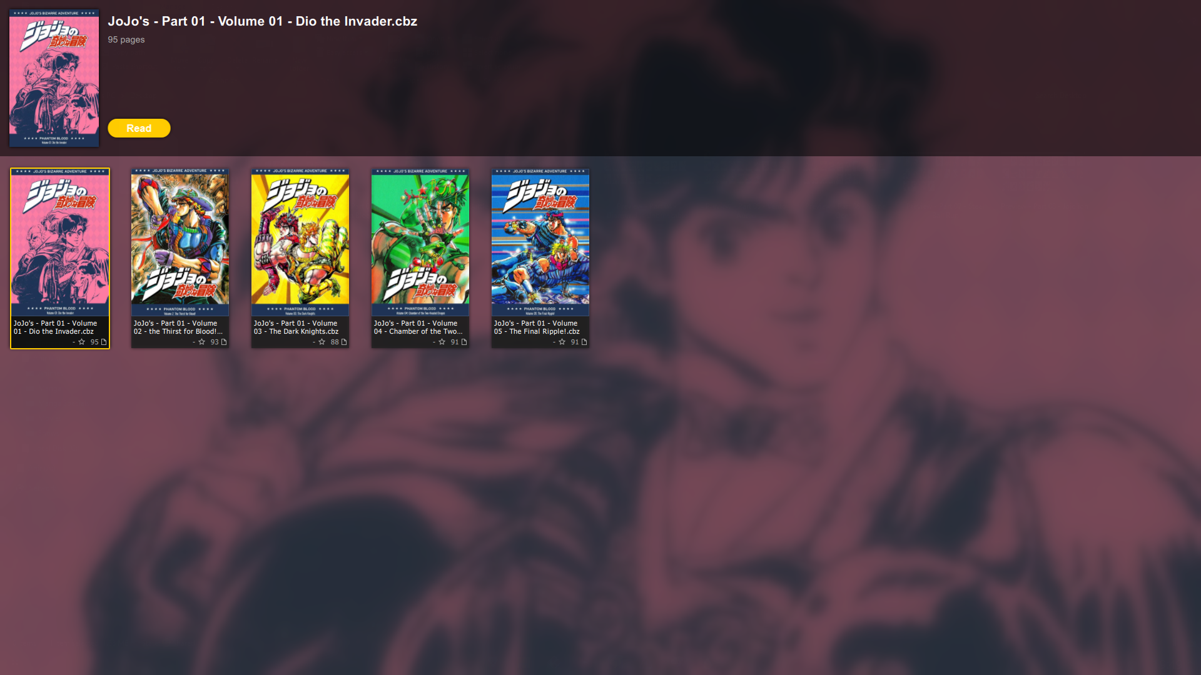Click the card label '03 - The Dark Knights.cbz'

pos(296,331)
